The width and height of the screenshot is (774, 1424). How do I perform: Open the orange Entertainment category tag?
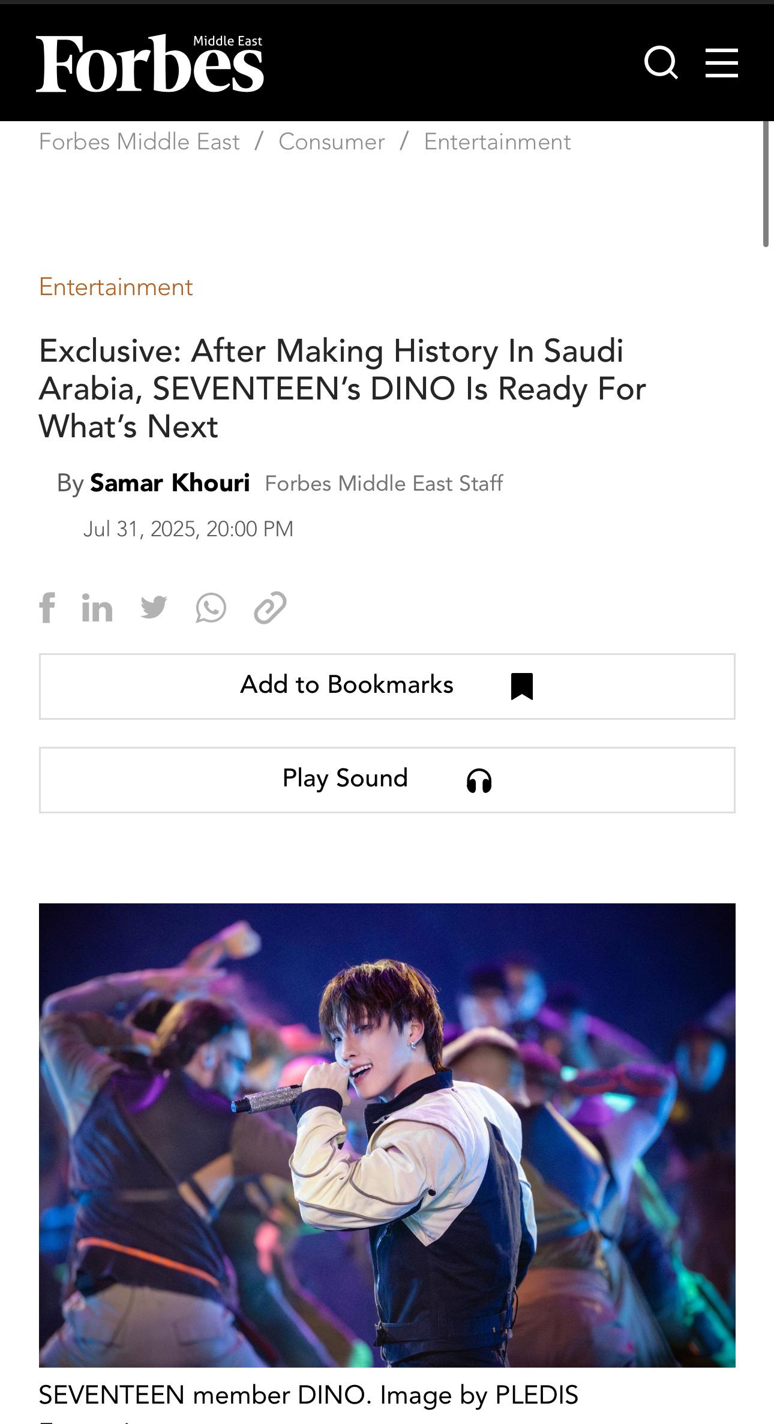tap(116, 287)
